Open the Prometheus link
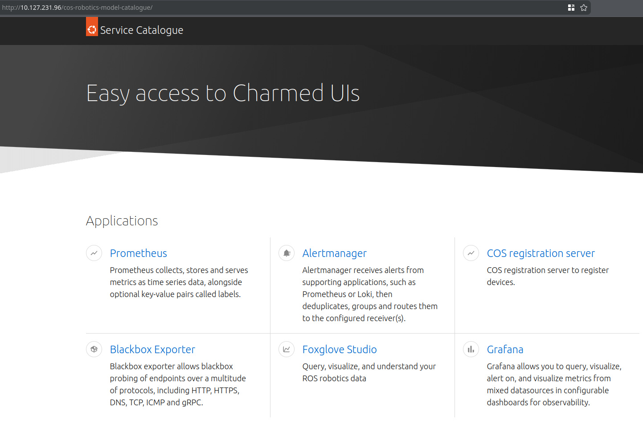The width and height of the screenshot is (643, 428). 139,253
